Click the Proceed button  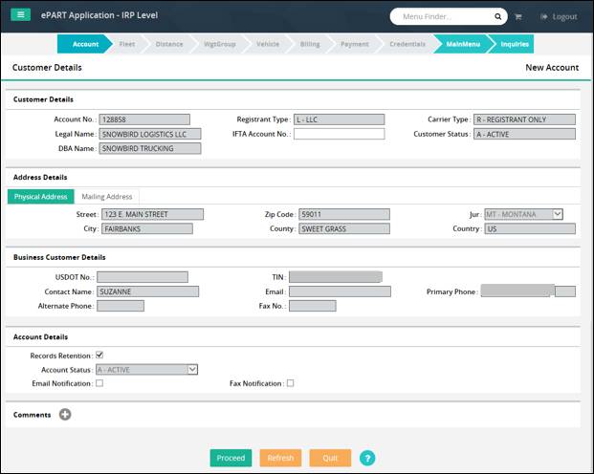[231, 458]
